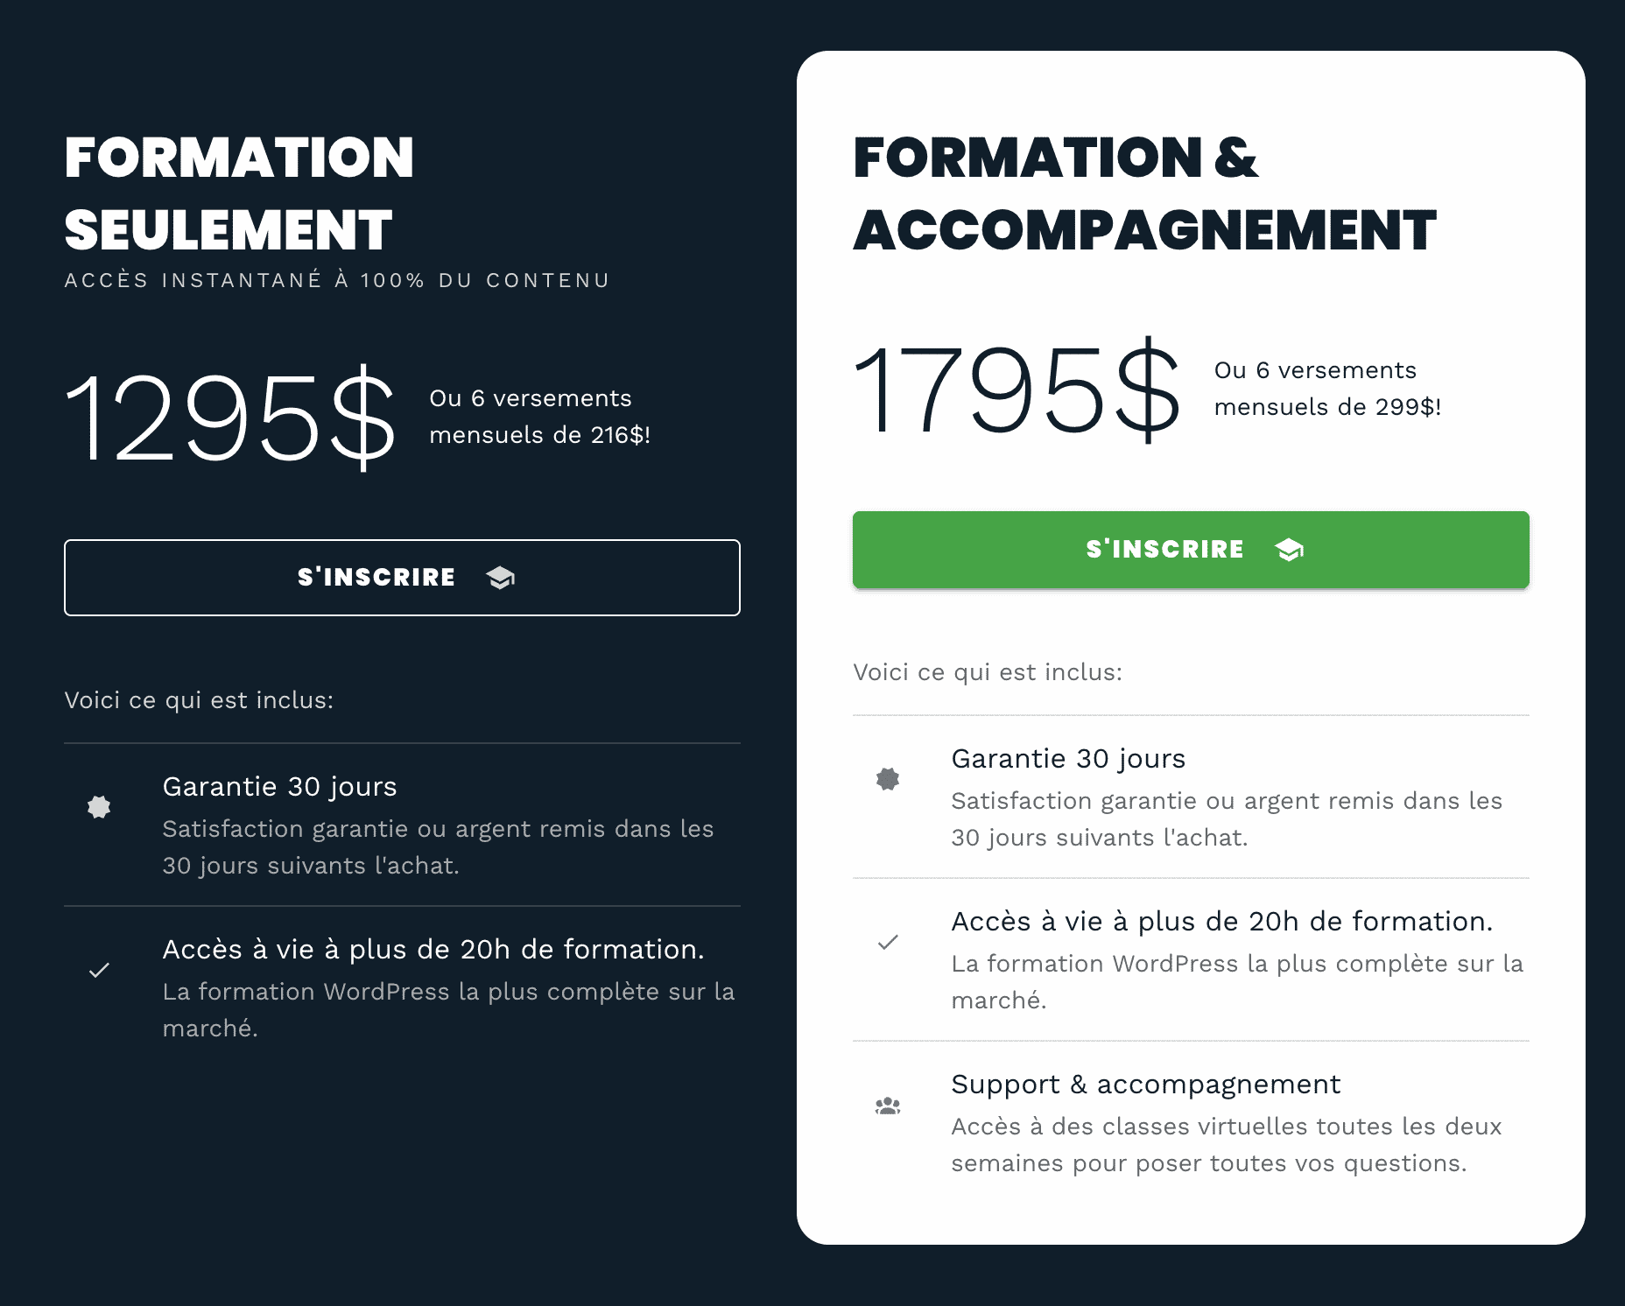Screen dimensions: 1625x1306
Task: Click the green S'INSCRIRE button
Action: pyautogui.click(x=1191, y=550)
